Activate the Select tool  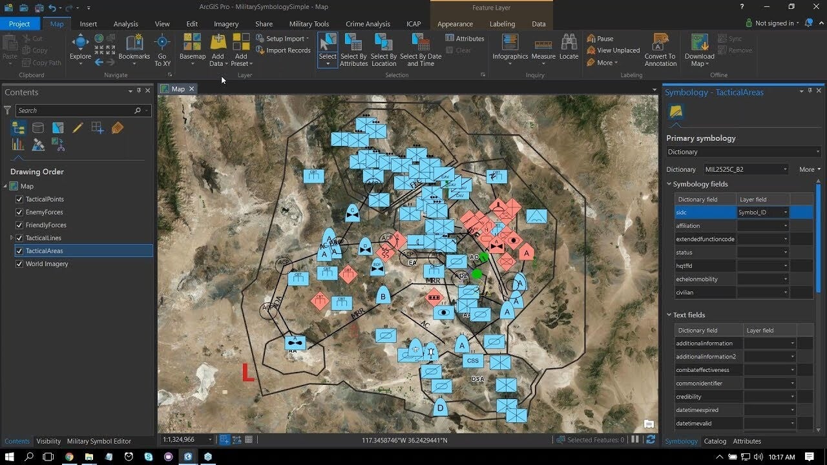click(328, 50)
